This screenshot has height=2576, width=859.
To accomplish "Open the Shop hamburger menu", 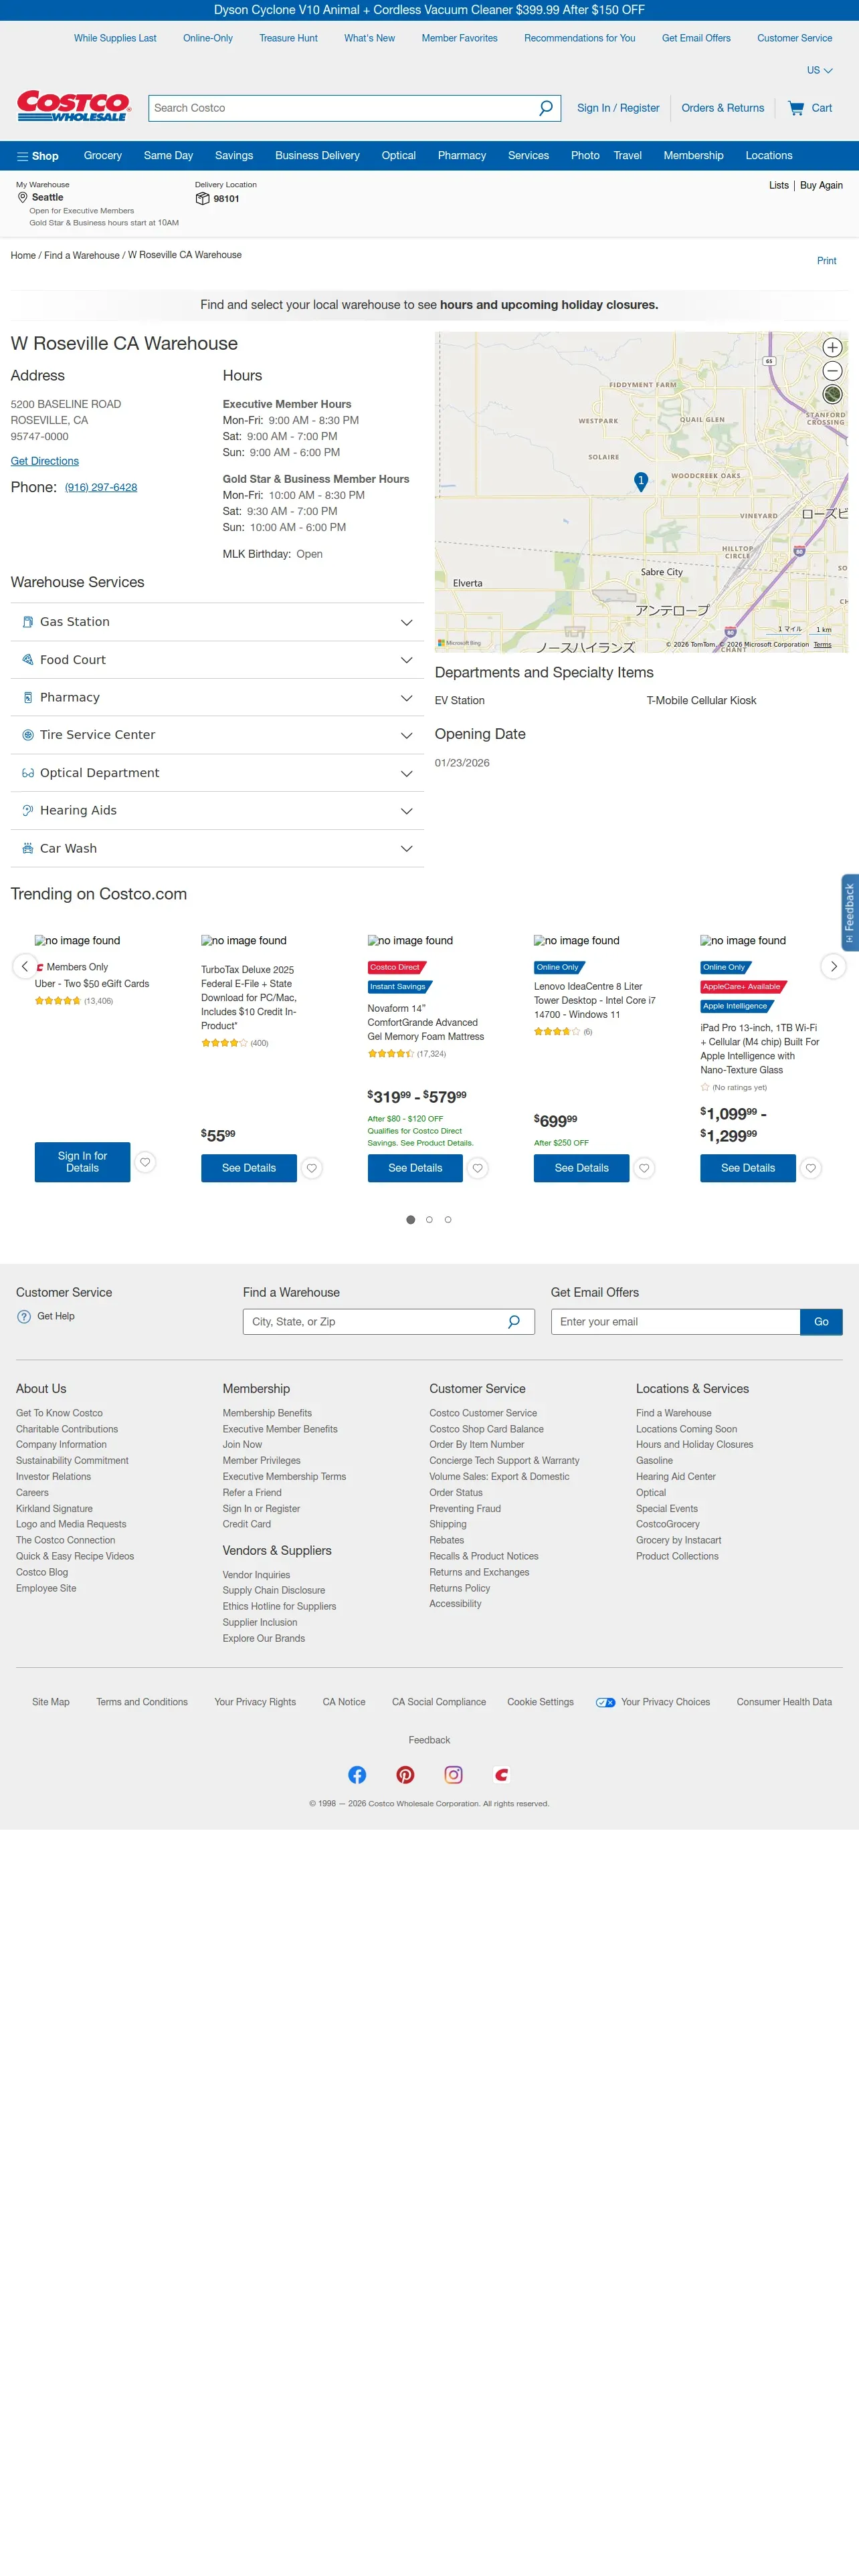I will pos(37,156).
